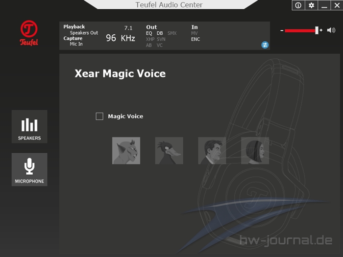Viewport: 343px width, 257px height.
Task: Toggle the ENC input effect indicator
Action: (196, 39)
